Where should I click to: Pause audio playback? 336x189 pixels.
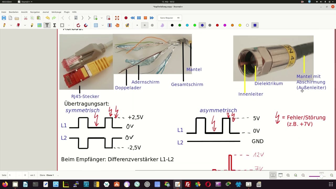[x=139, y=18]
